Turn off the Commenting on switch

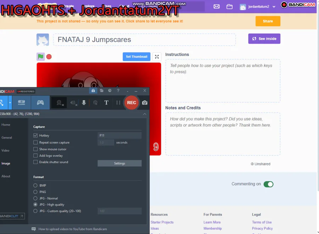[268, 184]
